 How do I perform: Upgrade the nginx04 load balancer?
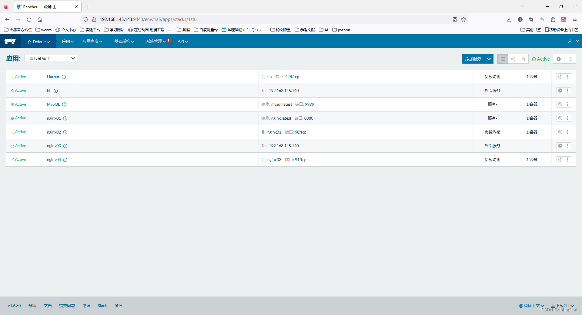(560, 160)
